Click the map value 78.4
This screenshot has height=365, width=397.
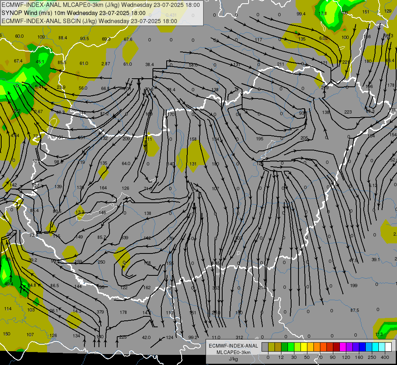click(171, 89)
